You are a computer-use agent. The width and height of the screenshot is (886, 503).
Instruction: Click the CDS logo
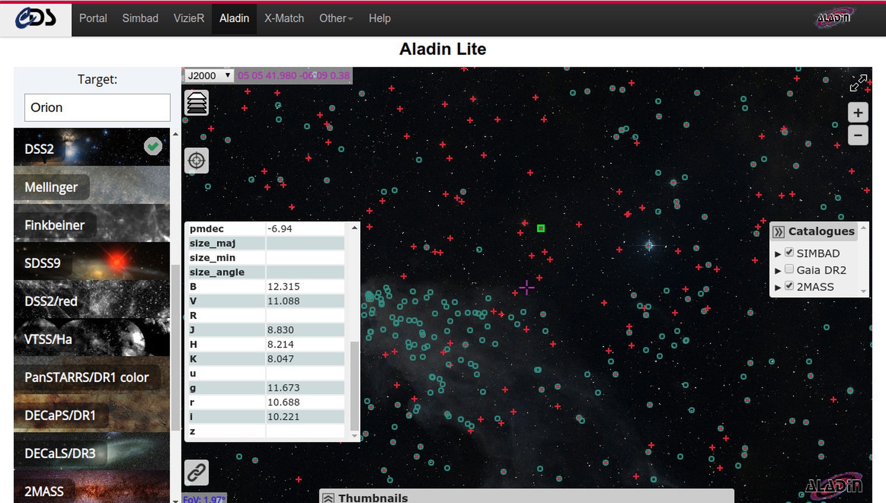tap(35, 19)
